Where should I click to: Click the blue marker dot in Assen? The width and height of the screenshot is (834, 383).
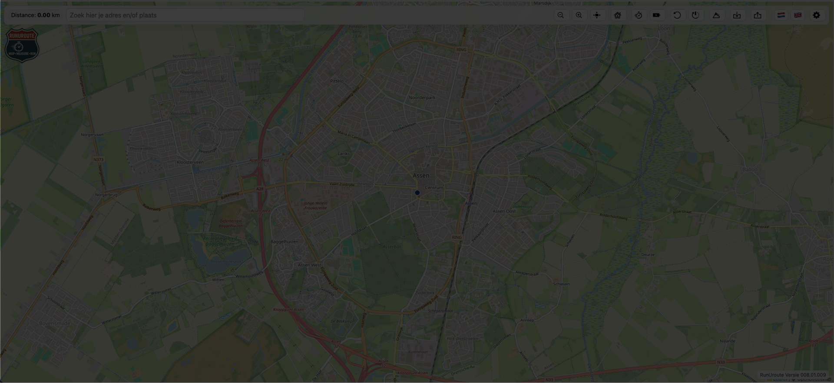pyautogui.click(x=417, y=193)
